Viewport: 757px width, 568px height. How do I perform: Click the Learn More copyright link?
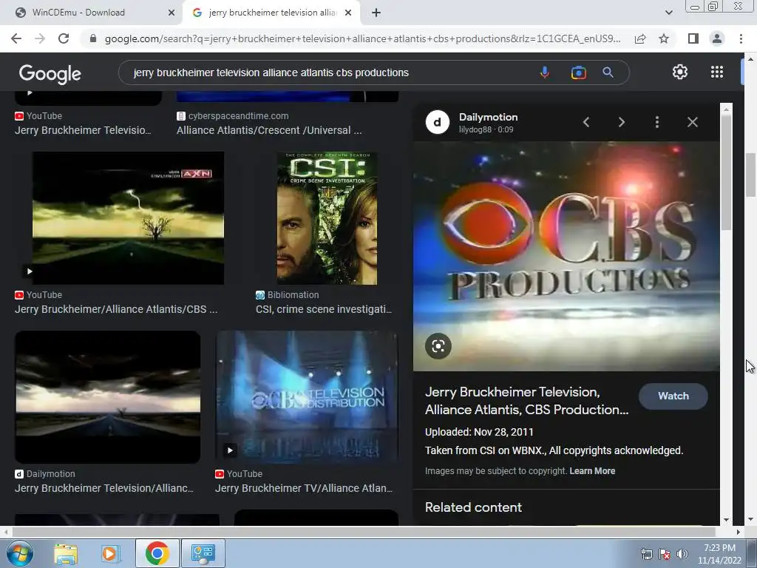pyautogui.click(x=592, y=471)
